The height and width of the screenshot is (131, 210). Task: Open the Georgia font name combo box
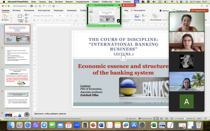[x=45, y=16]
